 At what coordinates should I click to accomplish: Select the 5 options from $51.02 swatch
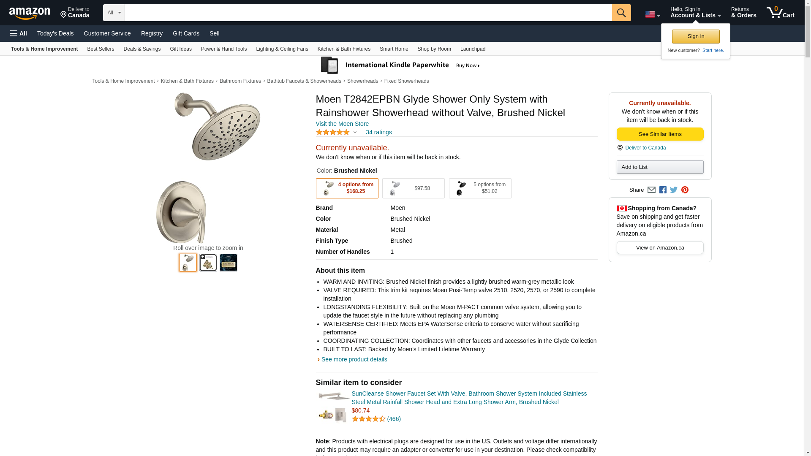pyautogui.click(x=480, y=188)
